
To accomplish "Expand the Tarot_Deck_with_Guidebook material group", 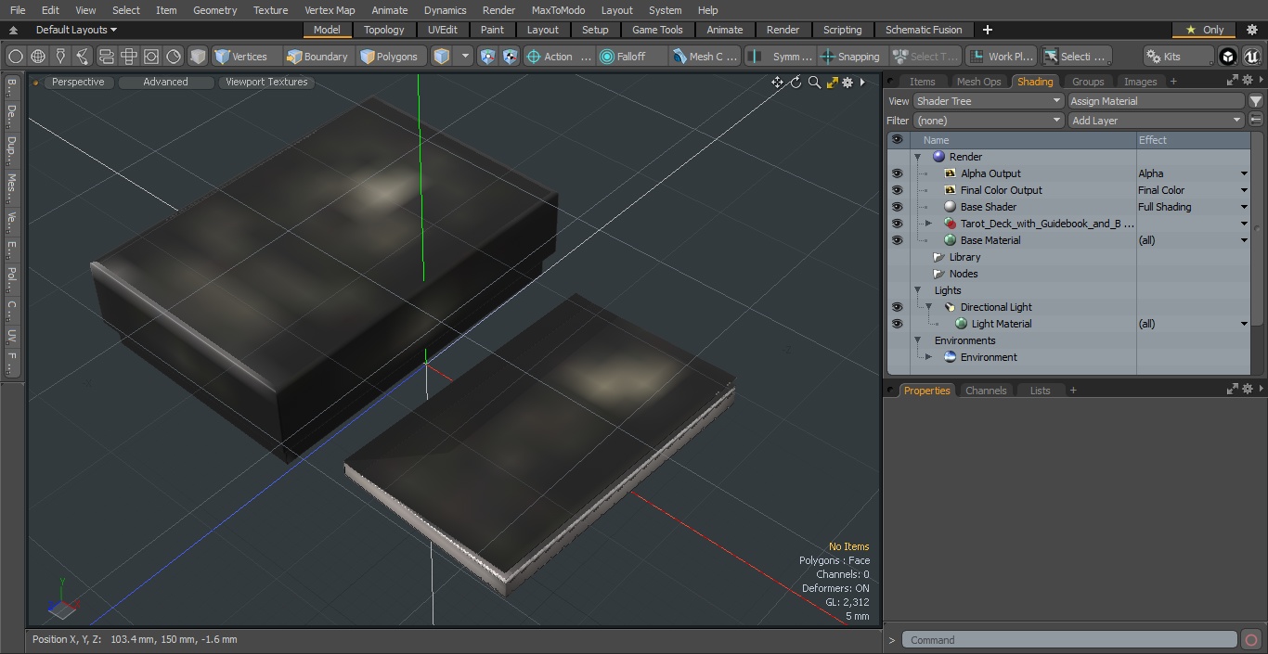I will click(x=928, y=224).
